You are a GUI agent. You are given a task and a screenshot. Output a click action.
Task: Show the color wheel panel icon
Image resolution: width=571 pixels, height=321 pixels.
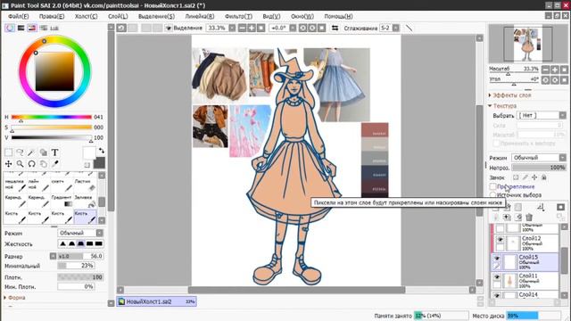[x=10, y=28]
